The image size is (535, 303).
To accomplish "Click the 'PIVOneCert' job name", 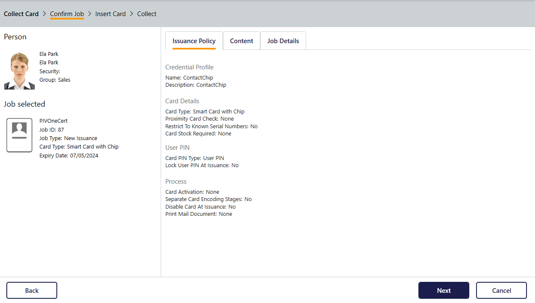I will coord(53,121).
